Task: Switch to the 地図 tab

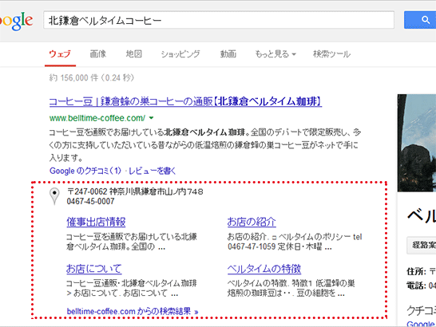Action: point(133,54)
